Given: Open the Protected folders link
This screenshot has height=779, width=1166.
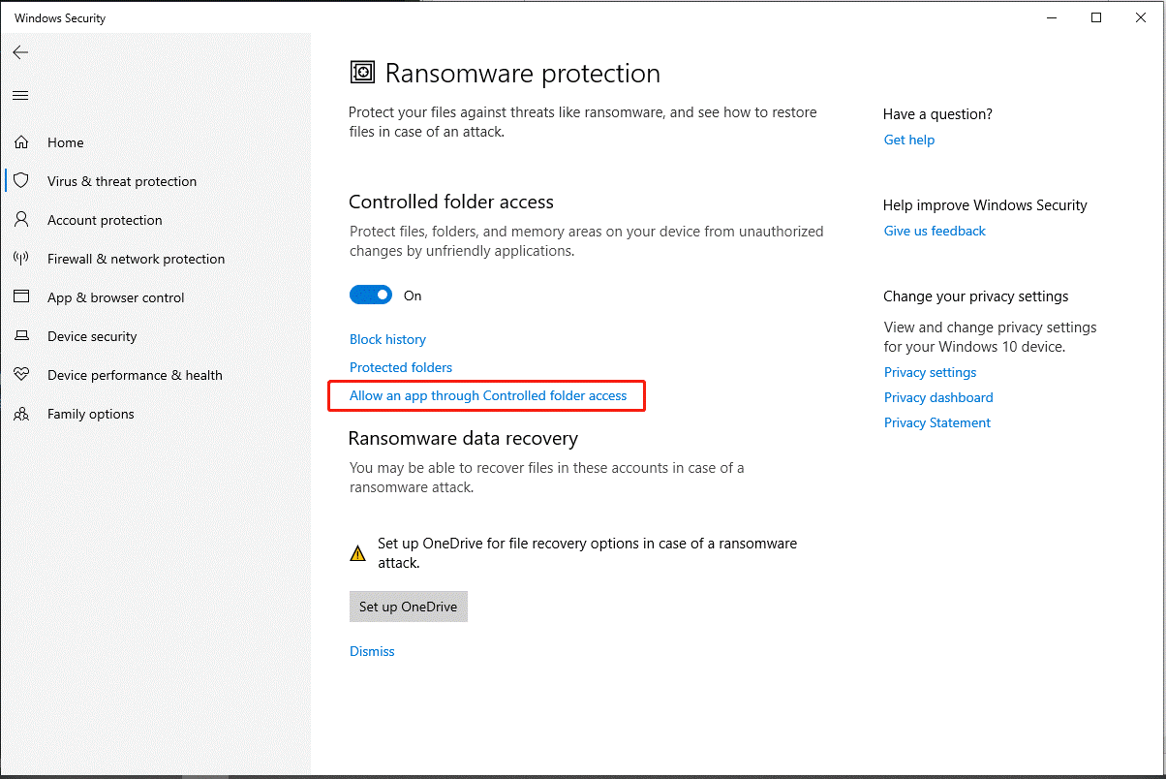Looking at the screenshot, I should (x=401, y=367).
